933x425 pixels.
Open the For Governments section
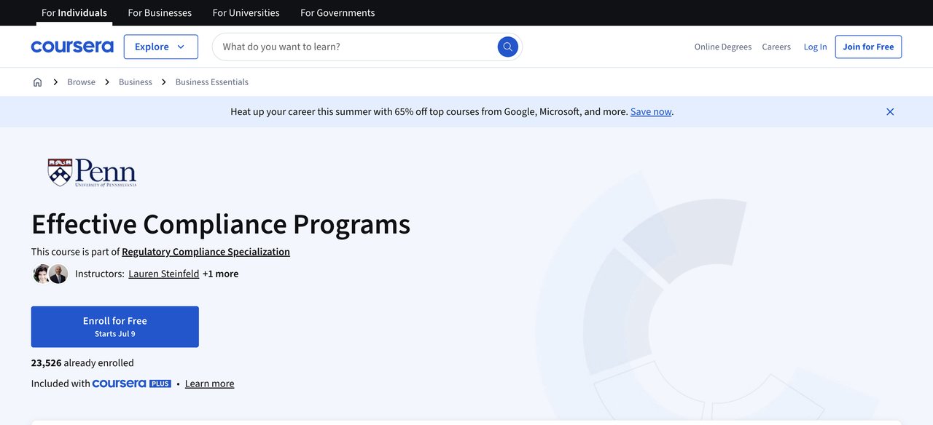click(x=337, y=12)
